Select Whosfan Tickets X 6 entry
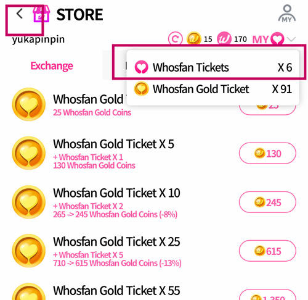Image resolution: width=308 pixels, height=300 pixels. pos(213,67)
